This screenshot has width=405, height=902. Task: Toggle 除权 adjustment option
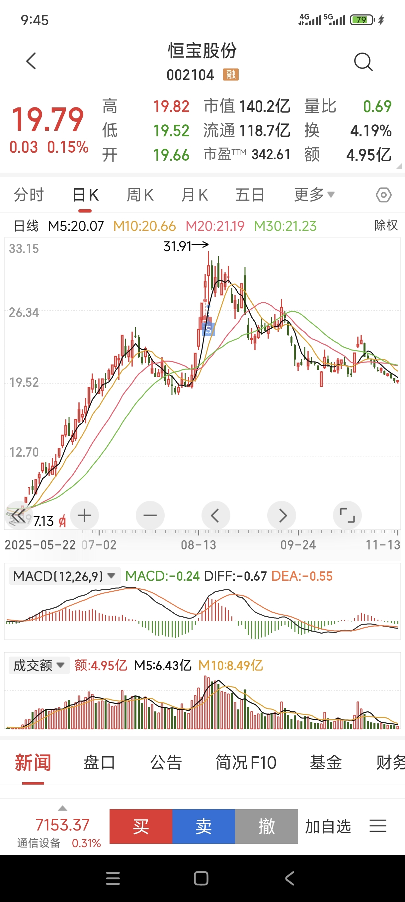click(x=386, y=225)
